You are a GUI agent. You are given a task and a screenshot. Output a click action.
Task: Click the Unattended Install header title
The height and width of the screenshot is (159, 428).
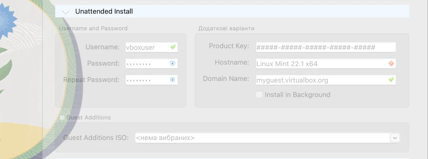pyautogui.click(x=104, y=11)
